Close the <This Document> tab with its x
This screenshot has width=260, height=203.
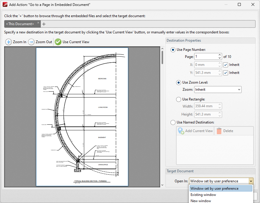coord(38,22)
